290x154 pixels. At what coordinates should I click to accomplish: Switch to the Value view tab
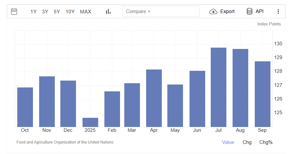pyautogui.click(x=228, y=142)
